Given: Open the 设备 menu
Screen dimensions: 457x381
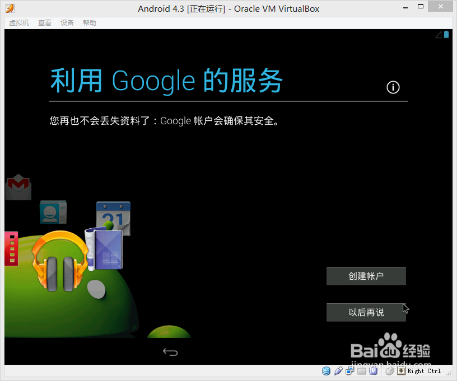Looking at the screenshot, I should point(67,23).
